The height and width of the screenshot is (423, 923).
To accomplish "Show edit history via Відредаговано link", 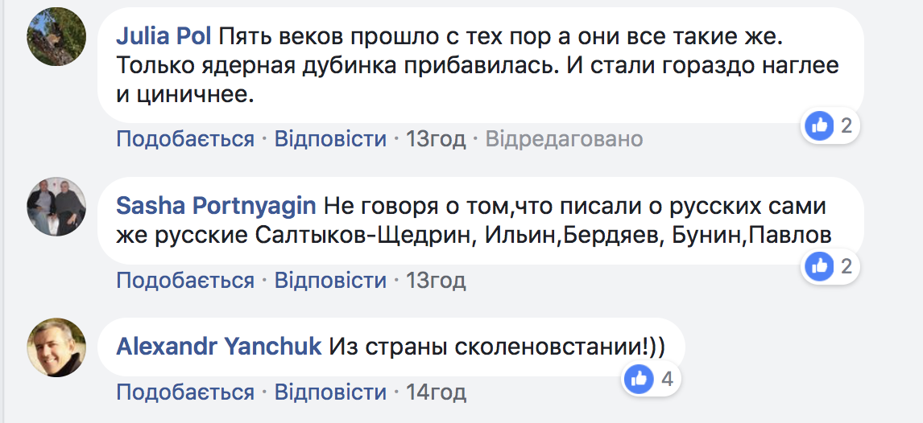I will (x=564, y=139).
